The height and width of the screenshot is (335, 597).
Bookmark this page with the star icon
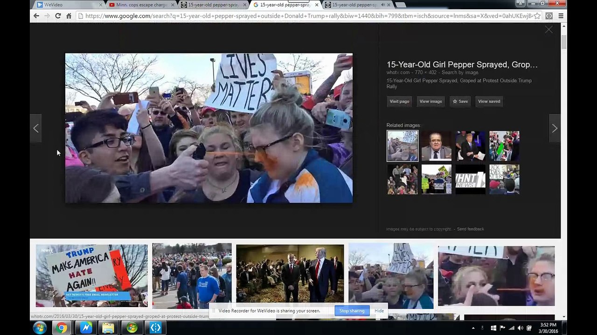pos(537,16)
